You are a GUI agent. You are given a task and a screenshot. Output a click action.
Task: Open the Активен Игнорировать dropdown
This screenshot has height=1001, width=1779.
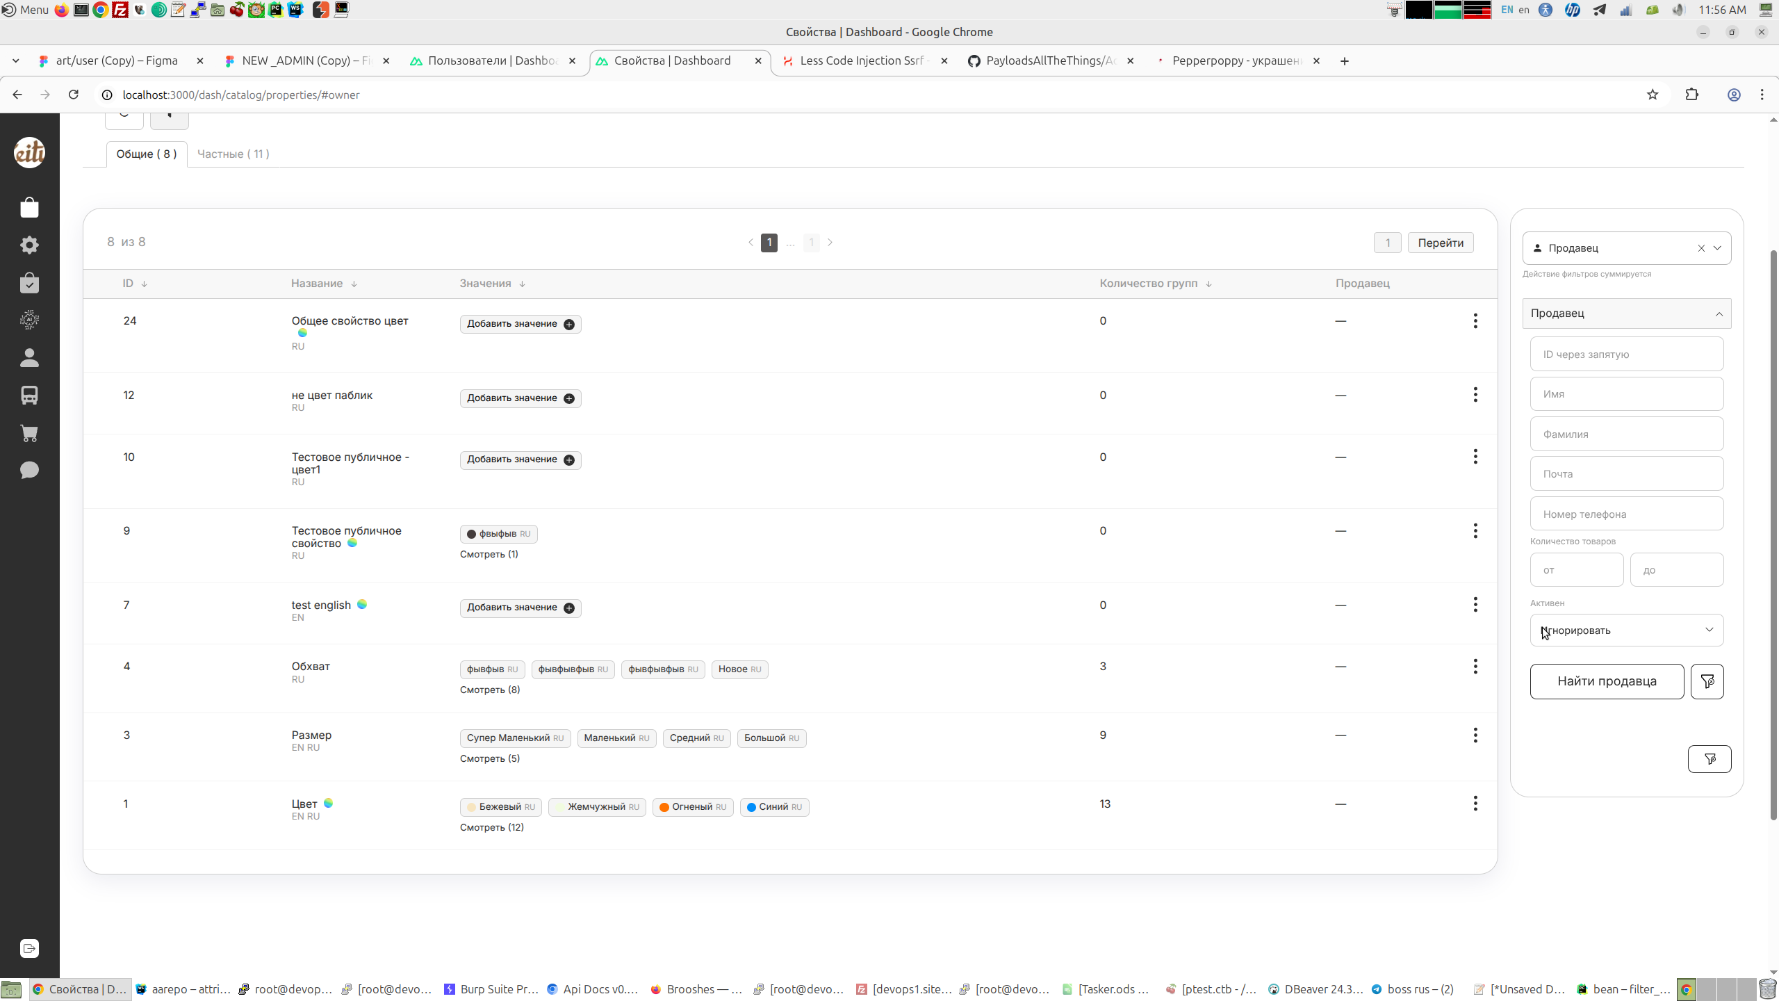[x=1626, y=630]
